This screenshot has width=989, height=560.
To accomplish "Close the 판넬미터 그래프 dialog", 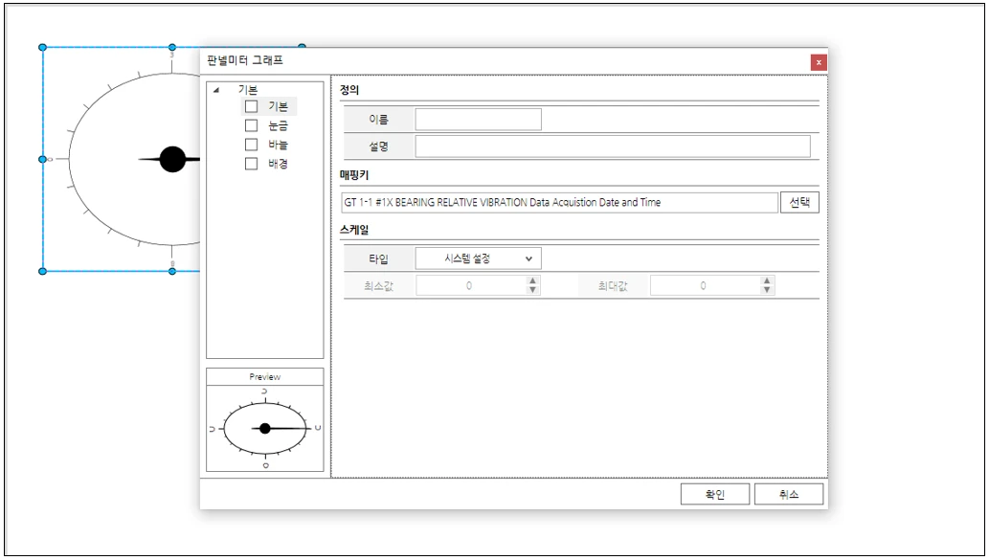I will (x=819, y=62).
